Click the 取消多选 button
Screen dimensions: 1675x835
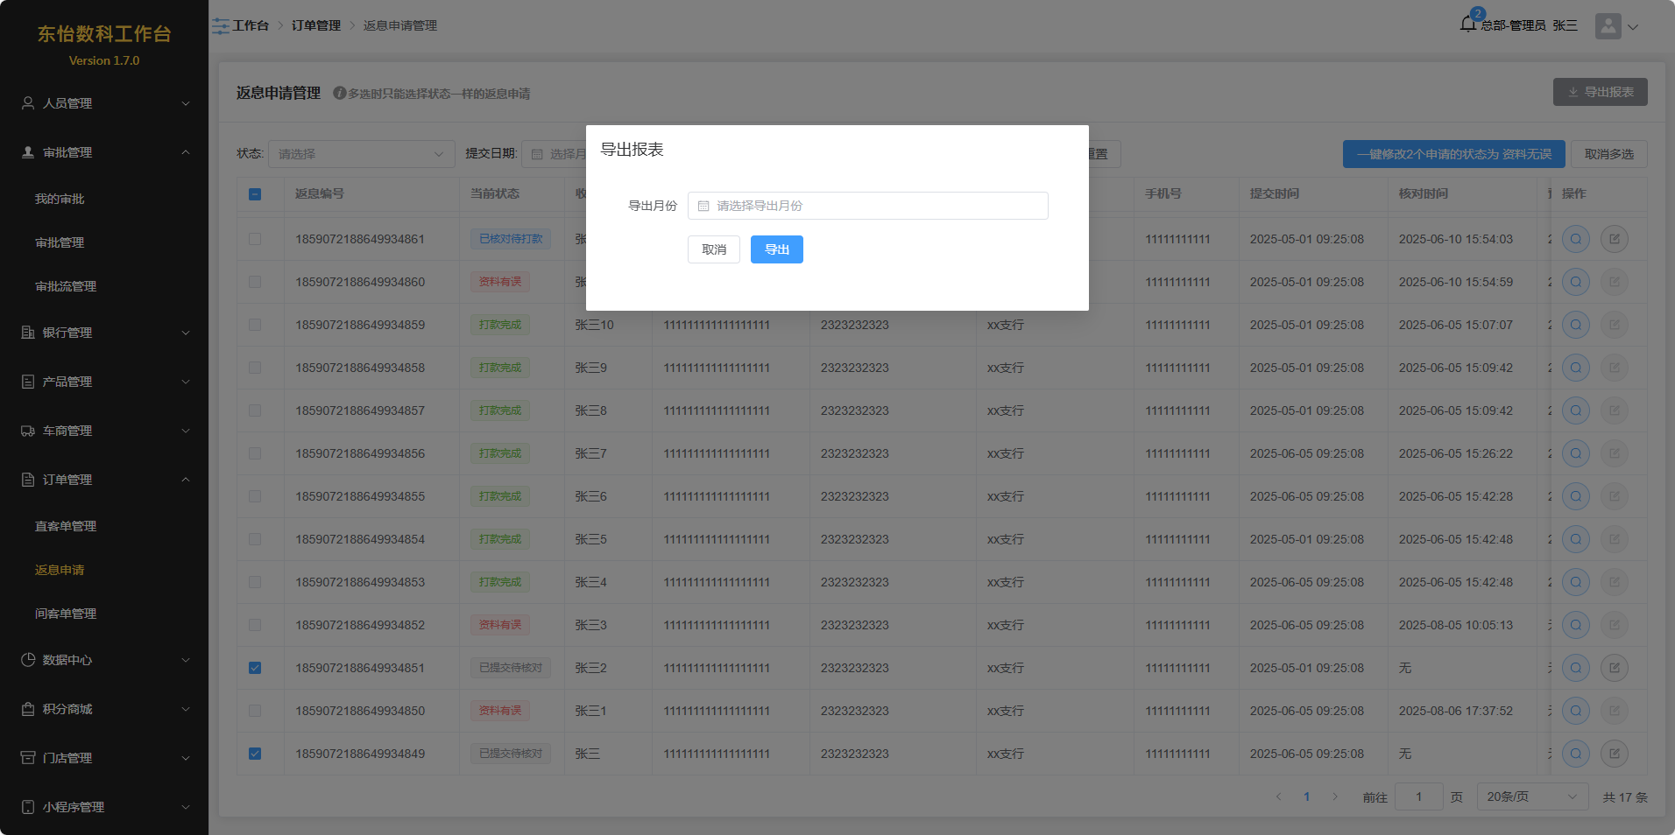(1608, 154)
